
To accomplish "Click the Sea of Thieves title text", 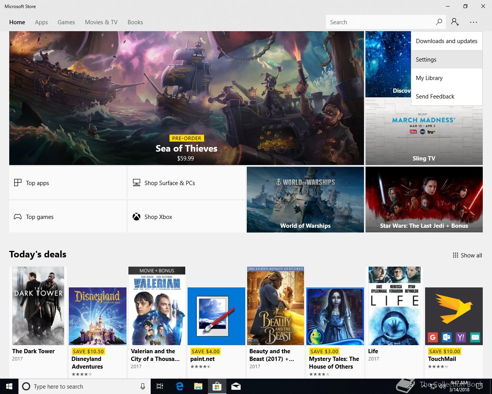I will coord(186,149).
